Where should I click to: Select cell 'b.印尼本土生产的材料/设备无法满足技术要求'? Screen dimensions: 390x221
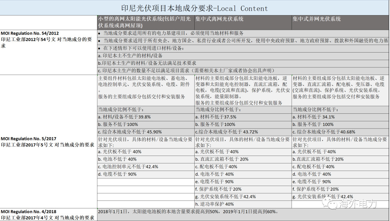243,63
